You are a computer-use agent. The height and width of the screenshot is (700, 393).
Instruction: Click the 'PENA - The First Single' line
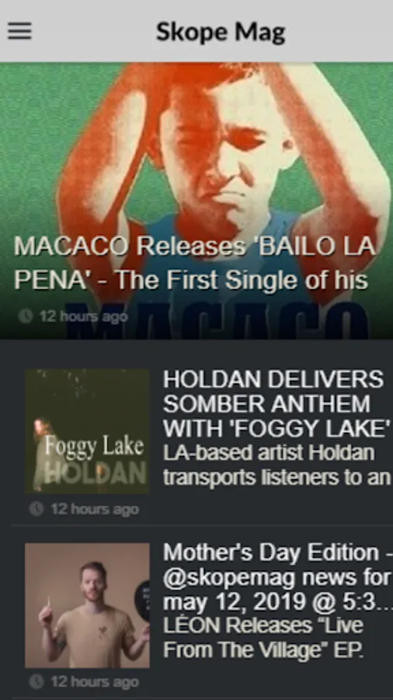(191, 281)
